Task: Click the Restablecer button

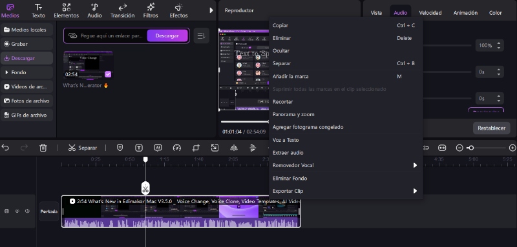Action: tap(491, 128)
